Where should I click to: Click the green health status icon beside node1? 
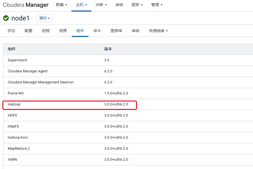pos(6,18)
